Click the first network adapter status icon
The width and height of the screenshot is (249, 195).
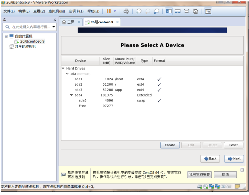[x=211, y=186]
